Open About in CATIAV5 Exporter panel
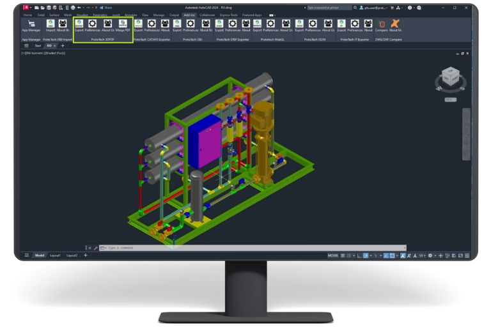The height and width of the screenshot is (327, 491). coord(165,26)
